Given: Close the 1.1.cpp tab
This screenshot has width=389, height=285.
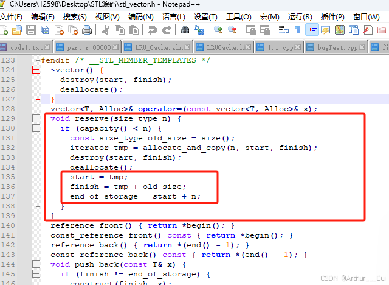Looking at the screenshot, I should tap(298, 47).
